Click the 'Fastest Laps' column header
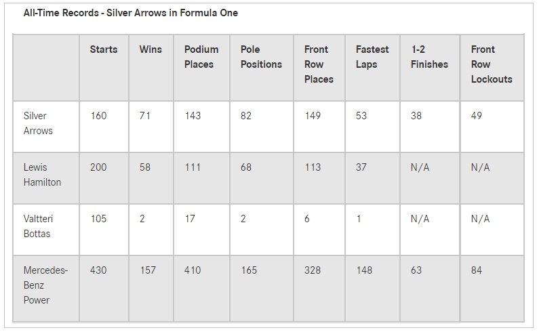The height and width of the screenshot is (332, 539). [372, 57]
